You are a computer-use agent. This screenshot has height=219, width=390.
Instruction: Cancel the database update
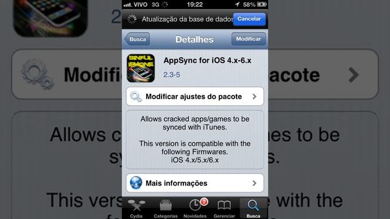click(249, 19)
